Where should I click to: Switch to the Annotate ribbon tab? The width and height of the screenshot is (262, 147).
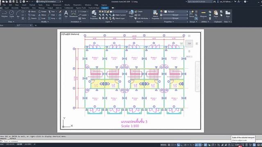click(15, 8)
